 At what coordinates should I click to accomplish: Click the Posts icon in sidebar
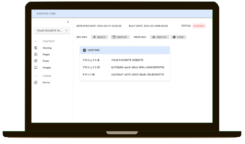tap(36, 61)
